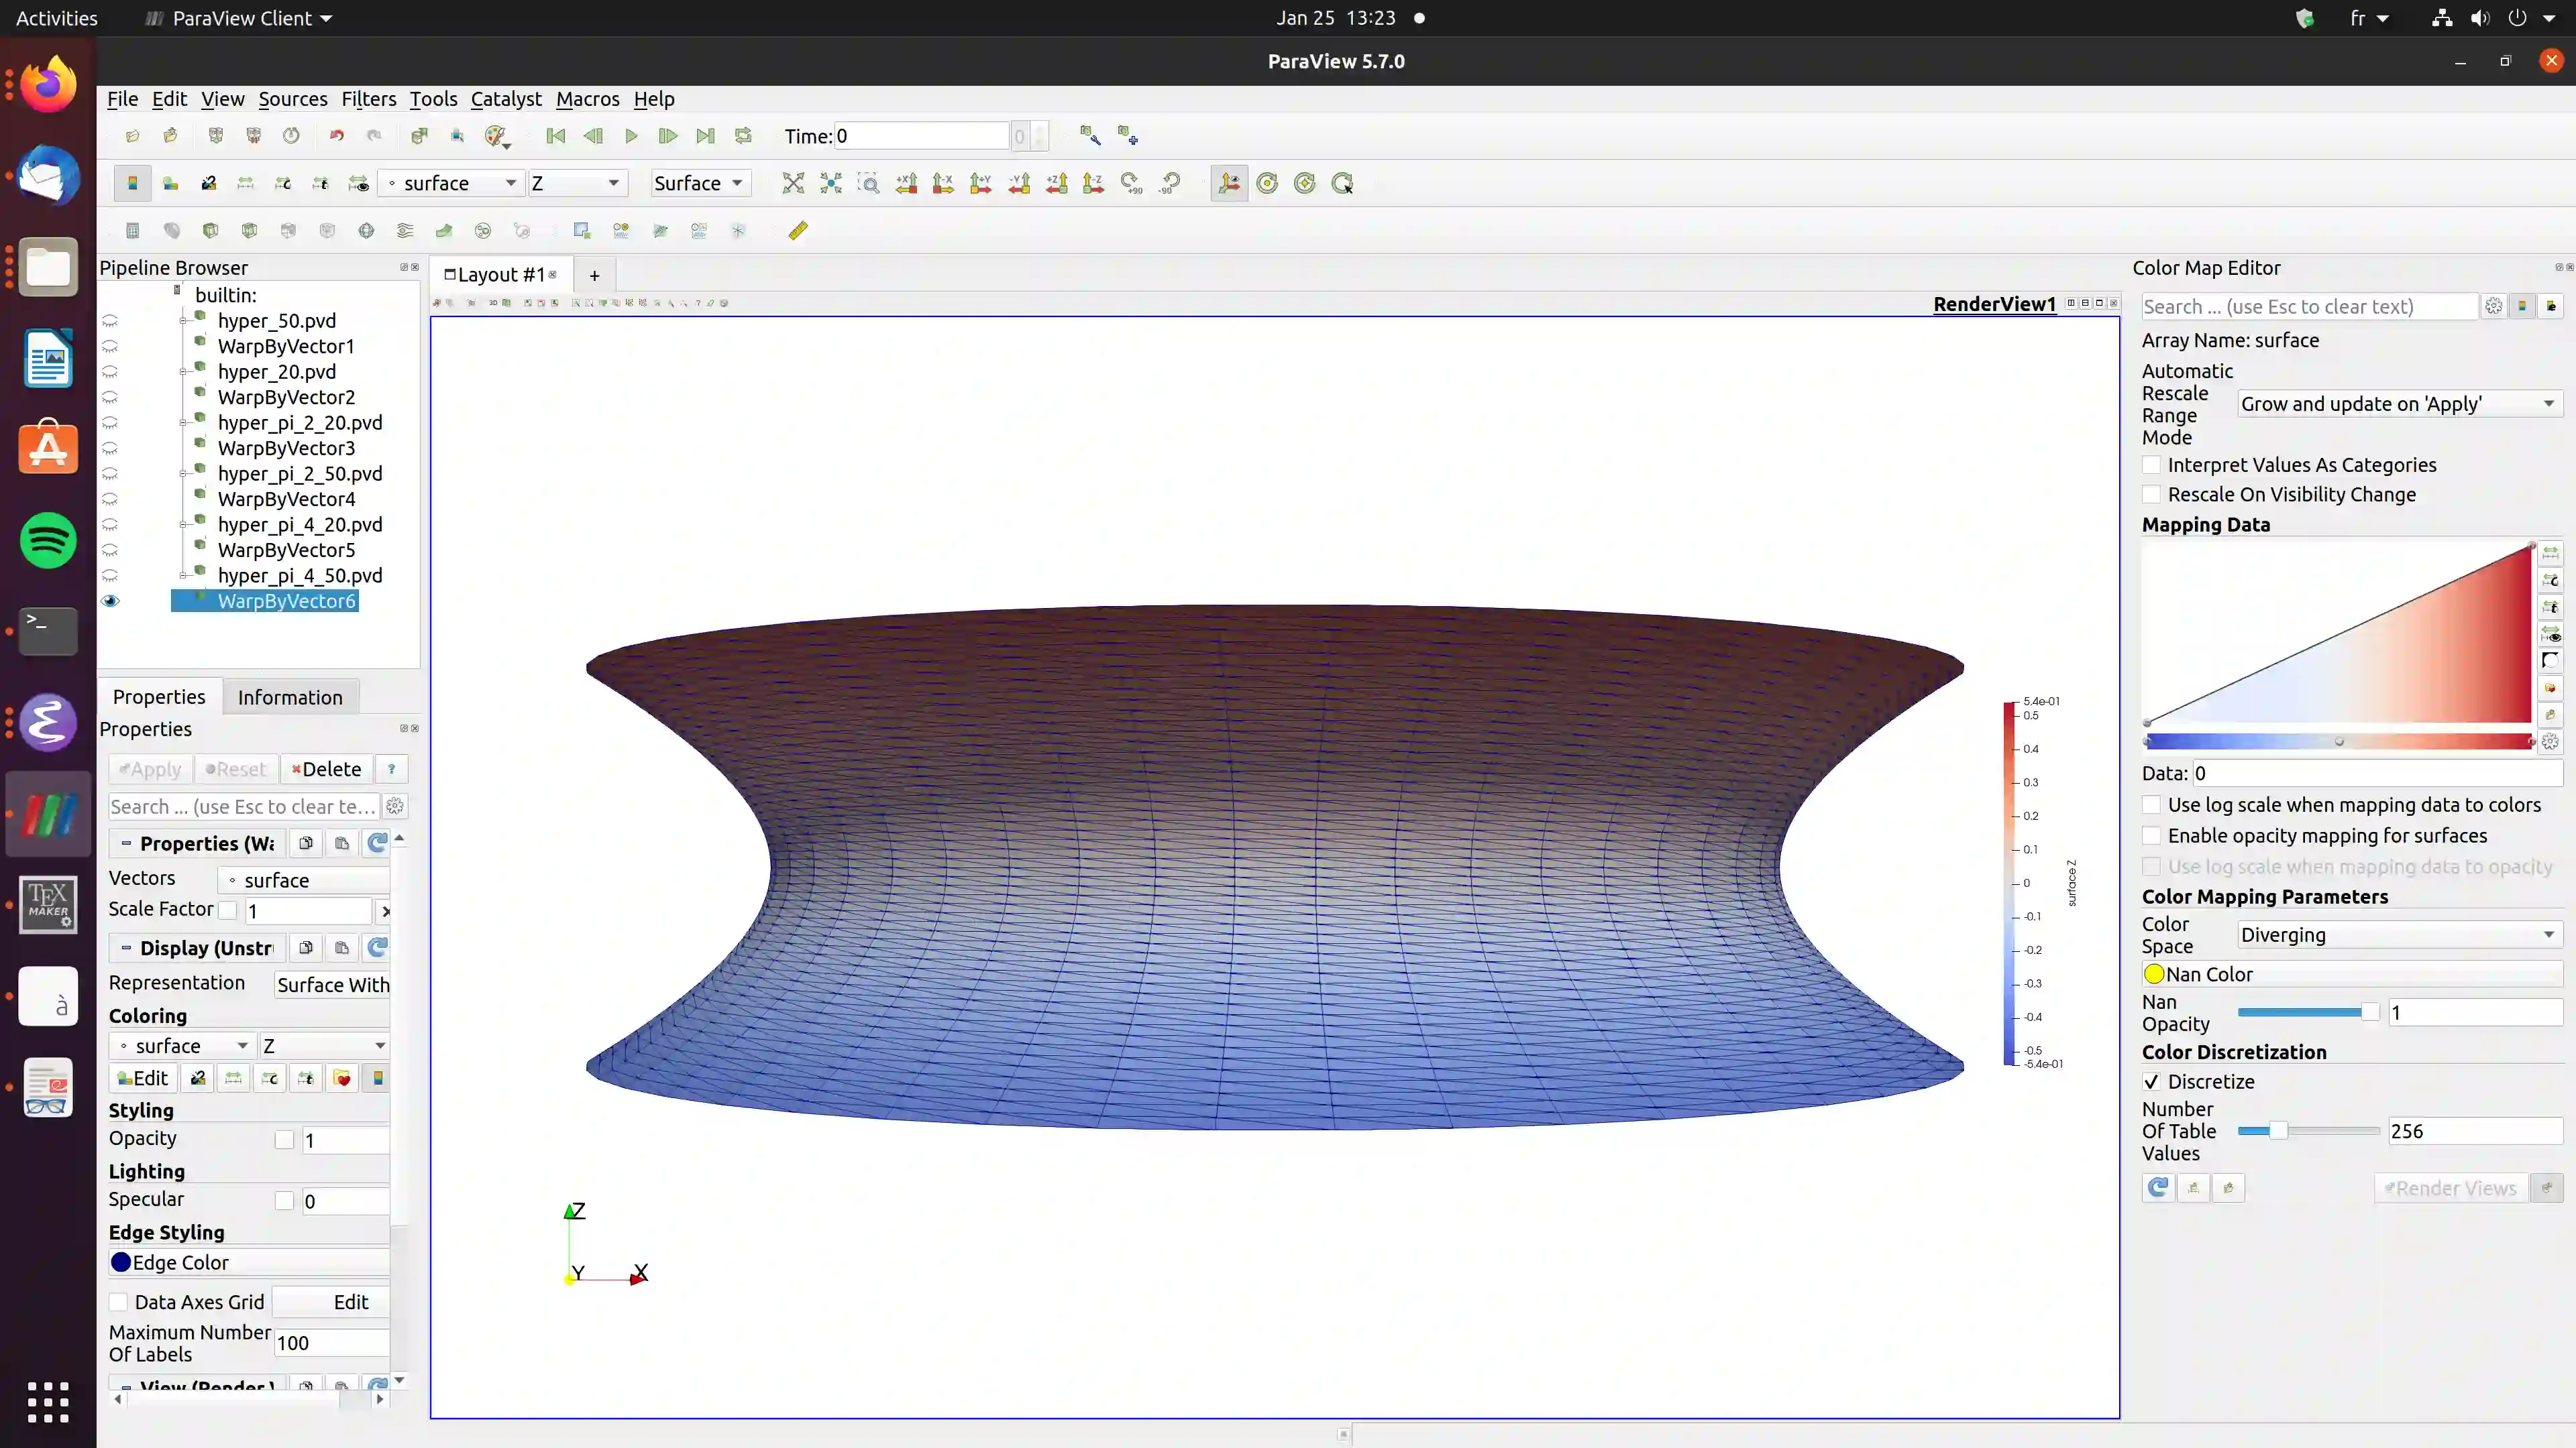Viewport: 2576px width, 1448px height.
Task: Switch to the Information tab
Action: (x=290, y=697)
